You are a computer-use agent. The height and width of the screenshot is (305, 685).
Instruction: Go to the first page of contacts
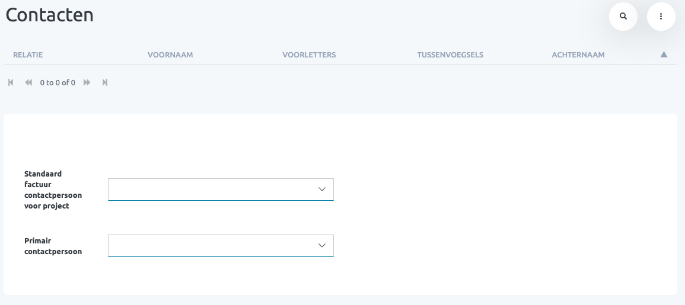coord(11,83)
